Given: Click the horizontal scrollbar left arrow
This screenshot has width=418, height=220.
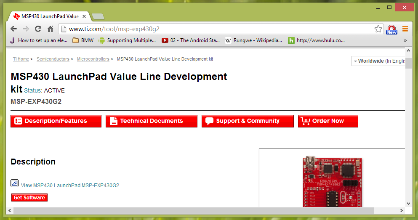Looking at the screenshot, I should pos(10,211).
